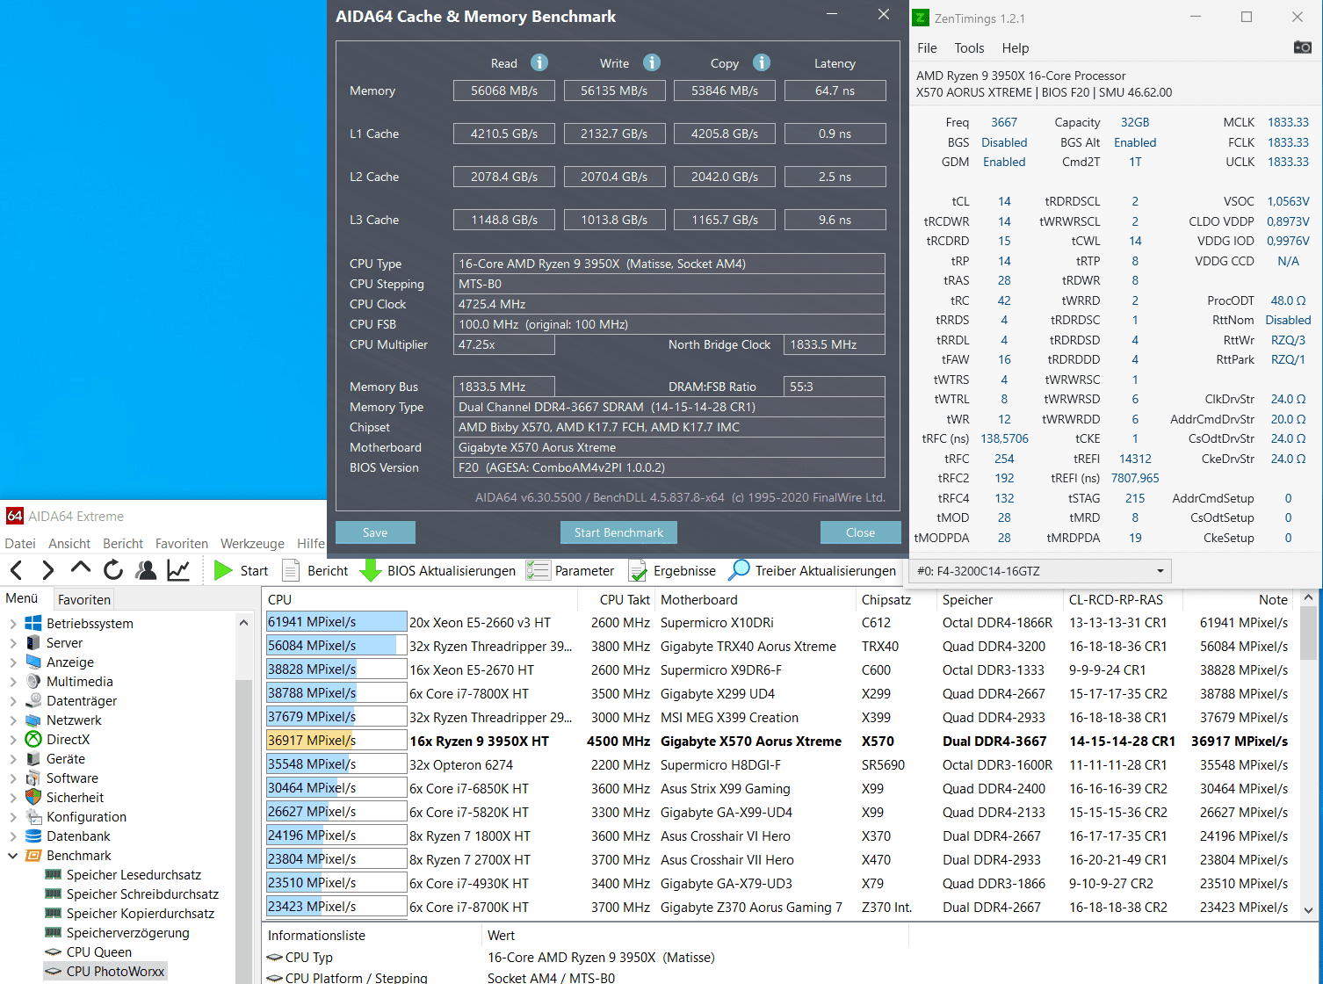This screenshot has height=984, width=1323.
Task: Expand the Software tree node
Action: (x=12, y=778)
